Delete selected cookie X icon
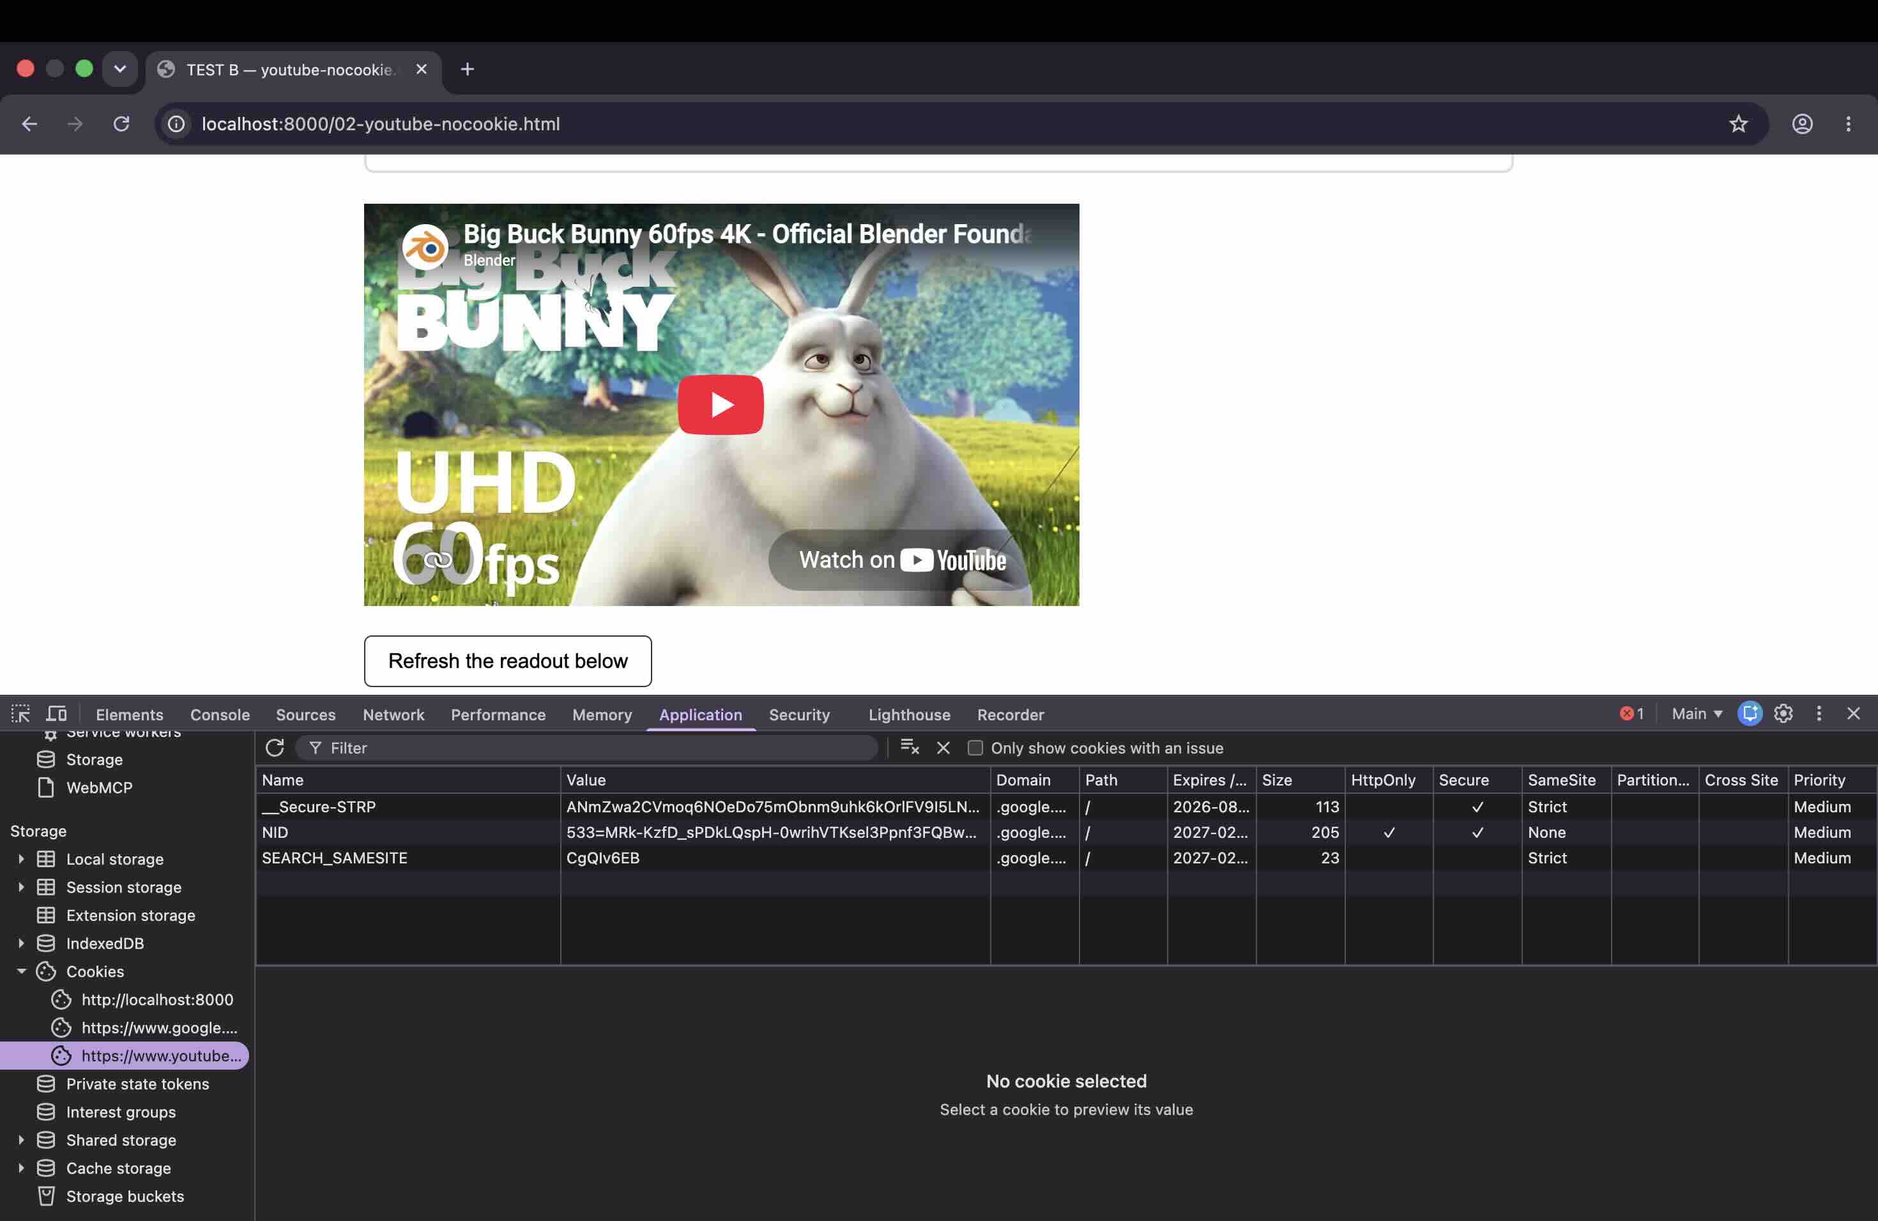 tap(943, 748)
